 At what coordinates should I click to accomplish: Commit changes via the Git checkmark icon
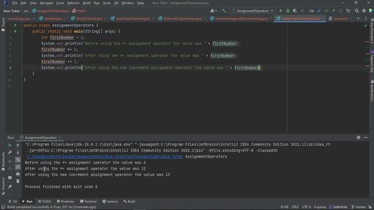pyautogui.click(x=327, y=11)
